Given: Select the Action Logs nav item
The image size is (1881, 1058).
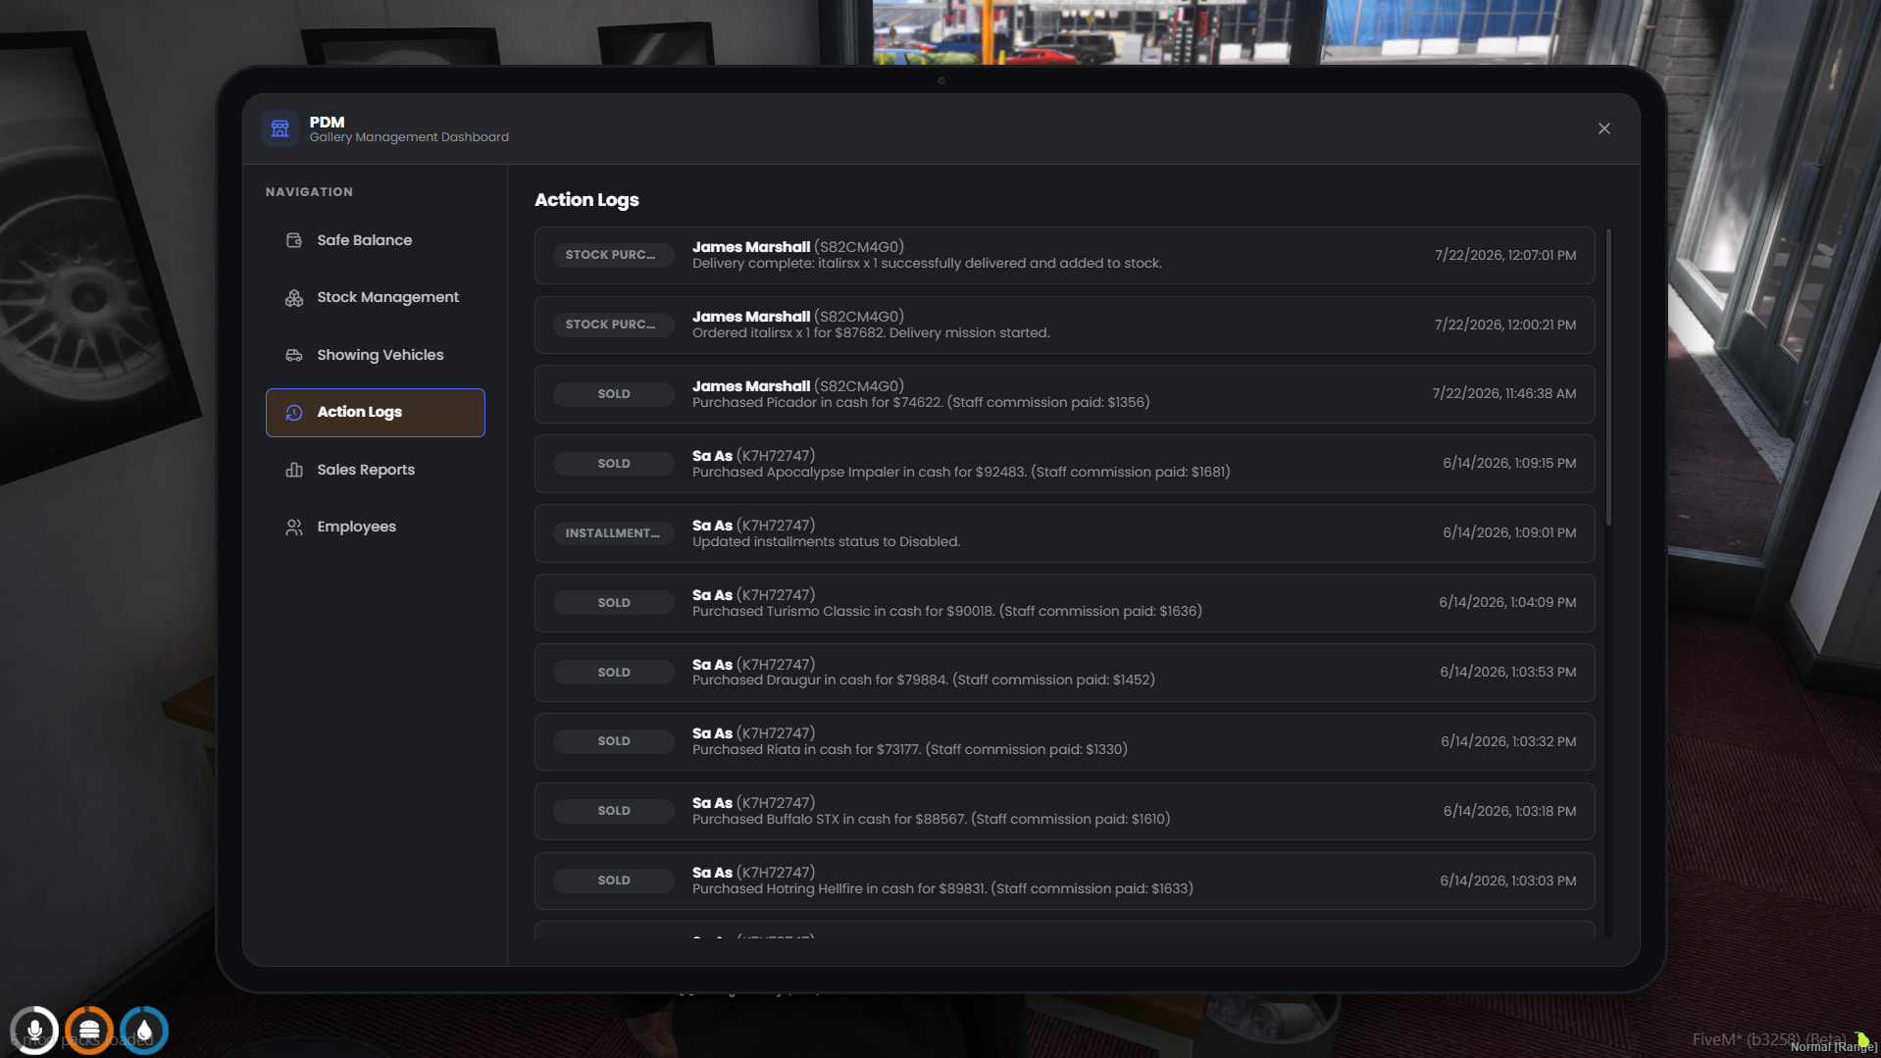Looking at the screenshot, I should [375, 413].
